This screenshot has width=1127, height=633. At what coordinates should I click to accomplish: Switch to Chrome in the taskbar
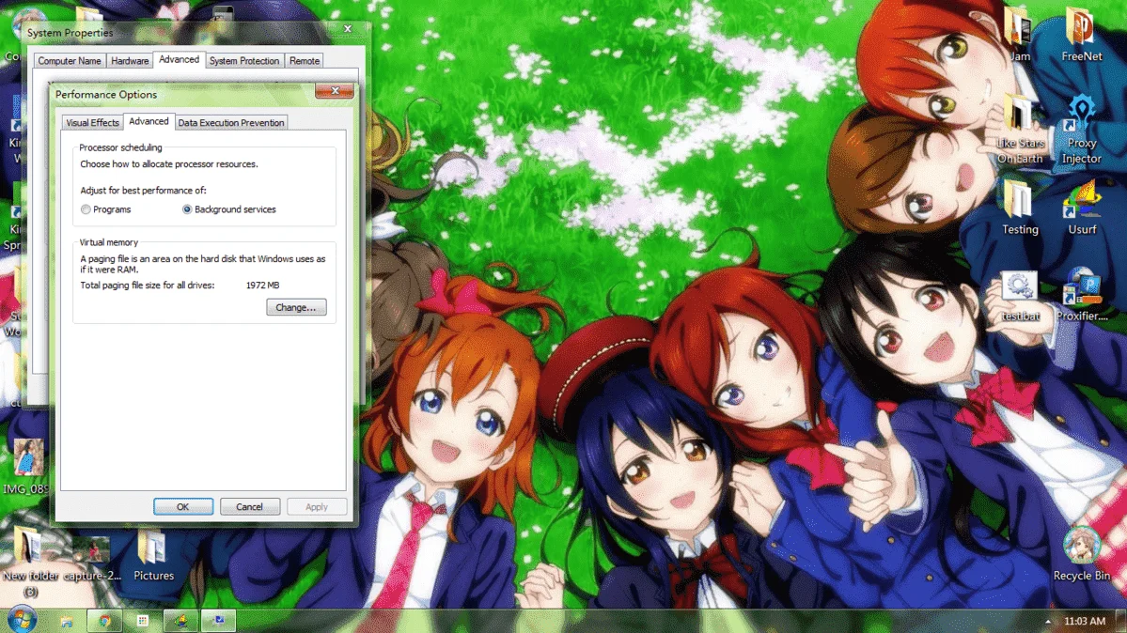click(105, 621)
